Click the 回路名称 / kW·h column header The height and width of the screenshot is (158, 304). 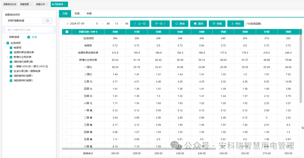[88, 32]
